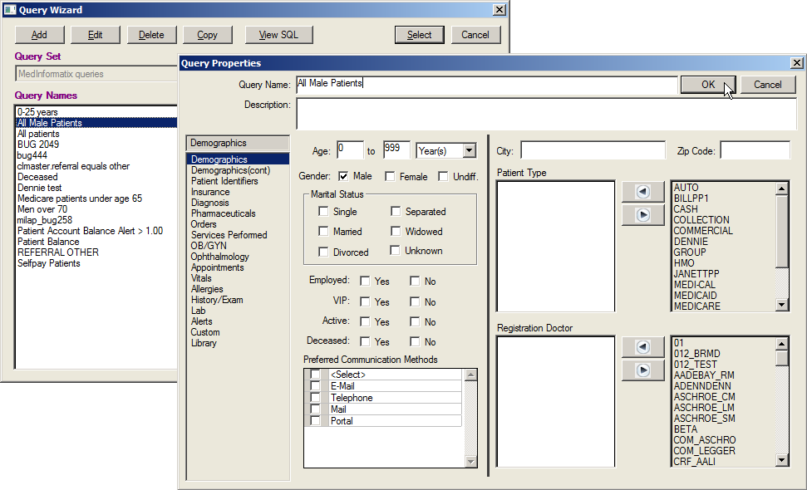Viewport: 807px width, 490px height.
Task: Click the Patient Type move-left arrow button
Action: (x=642, y=192)
